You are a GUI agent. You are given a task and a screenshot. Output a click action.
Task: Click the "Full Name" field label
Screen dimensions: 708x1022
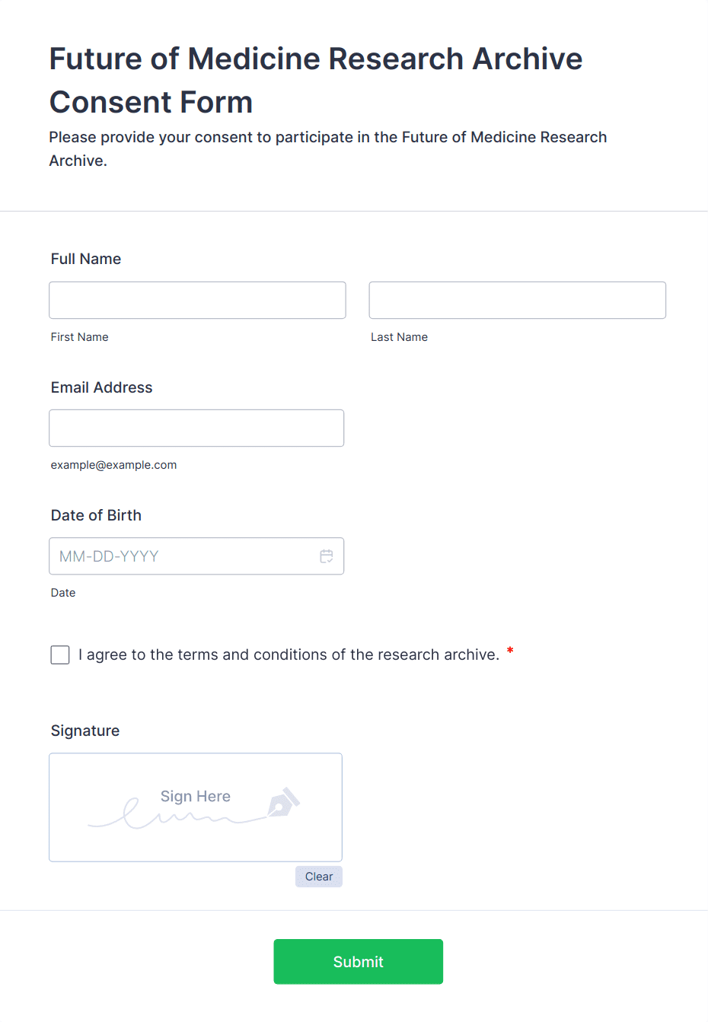tap(86, 259)
